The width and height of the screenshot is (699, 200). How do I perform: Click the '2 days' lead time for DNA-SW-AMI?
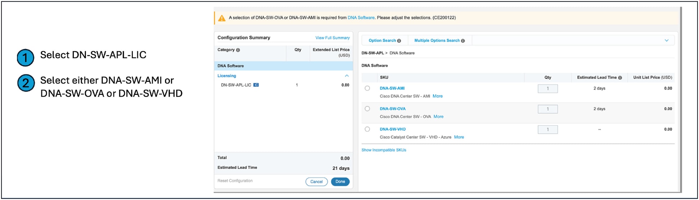pyautogui.click(x=599, y=88)
